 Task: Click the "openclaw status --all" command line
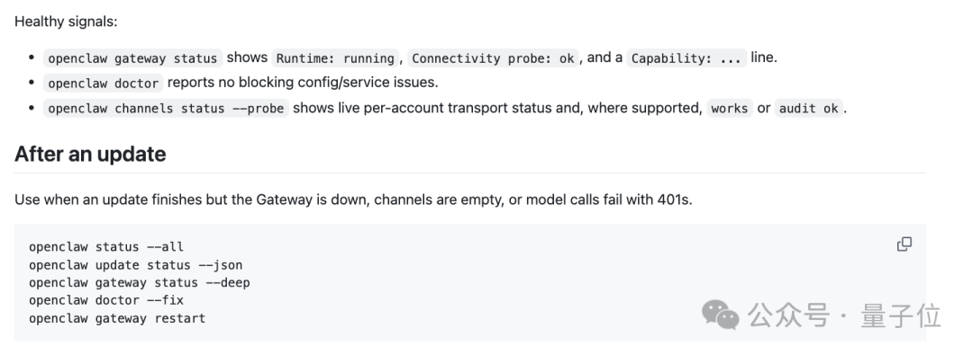[106, 247]
